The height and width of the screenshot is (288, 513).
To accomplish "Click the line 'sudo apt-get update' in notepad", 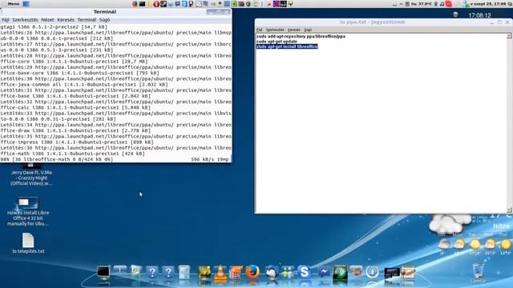I will (x=277, y=42).
